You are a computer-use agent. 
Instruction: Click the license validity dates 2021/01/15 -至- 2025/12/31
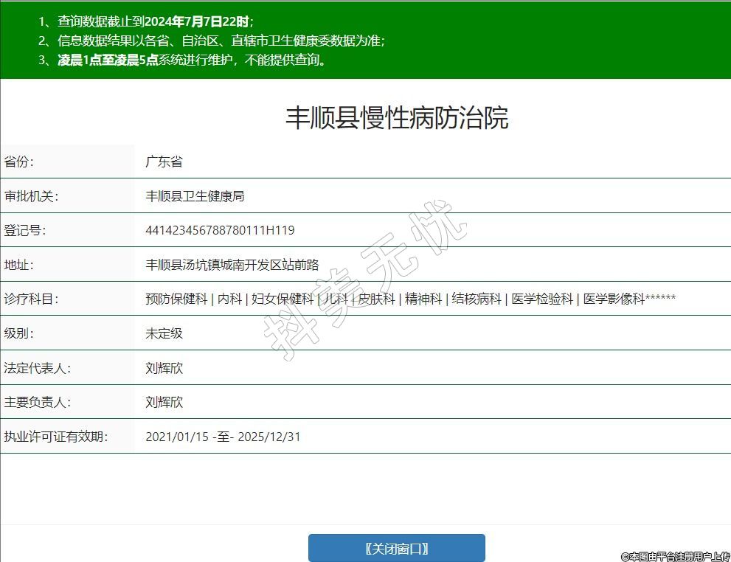pyautogui.click(x=223, y=437)
